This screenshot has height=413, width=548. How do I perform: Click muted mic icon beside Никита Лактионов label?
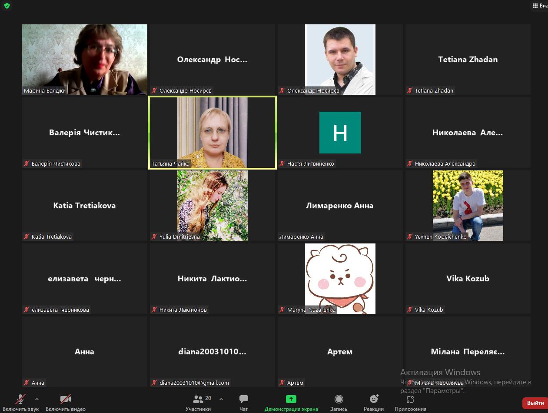(x=154, y=310)
